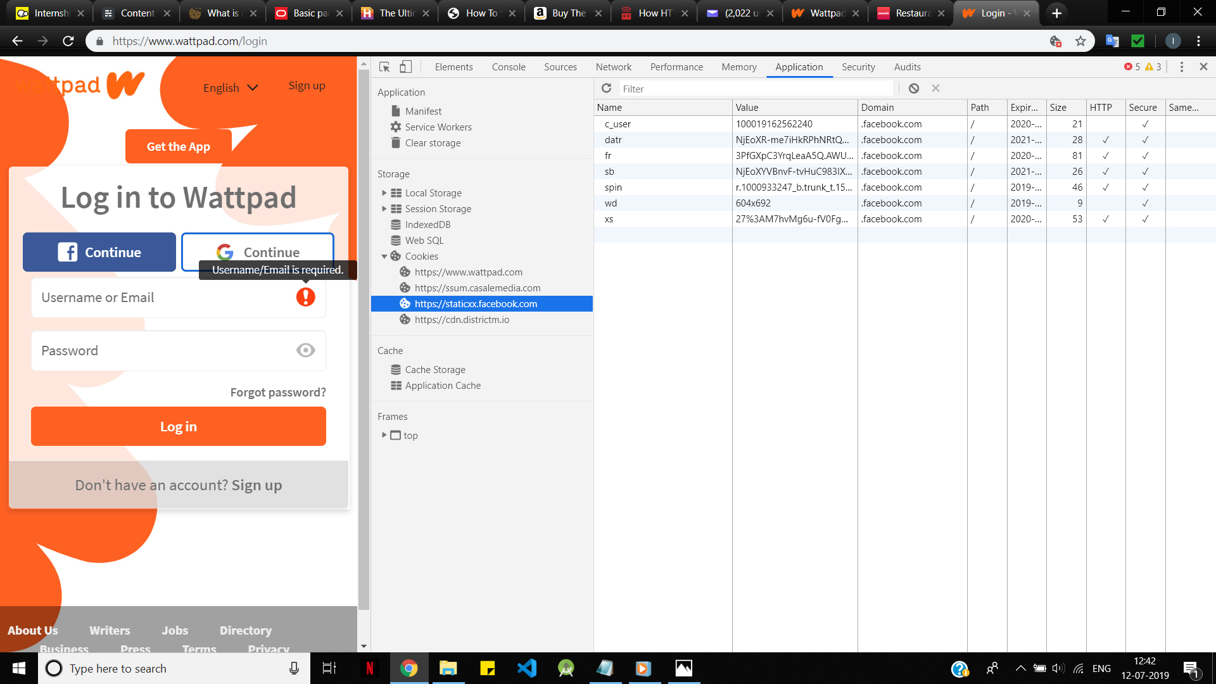The image size is (1216, 684).
Task: Click the Forgot password? link
Action: tap(278, 391)
